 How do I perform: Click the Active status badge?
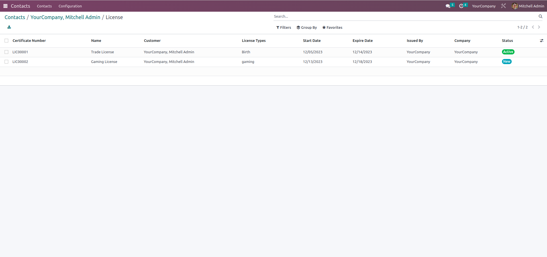(x=508, y=52)
